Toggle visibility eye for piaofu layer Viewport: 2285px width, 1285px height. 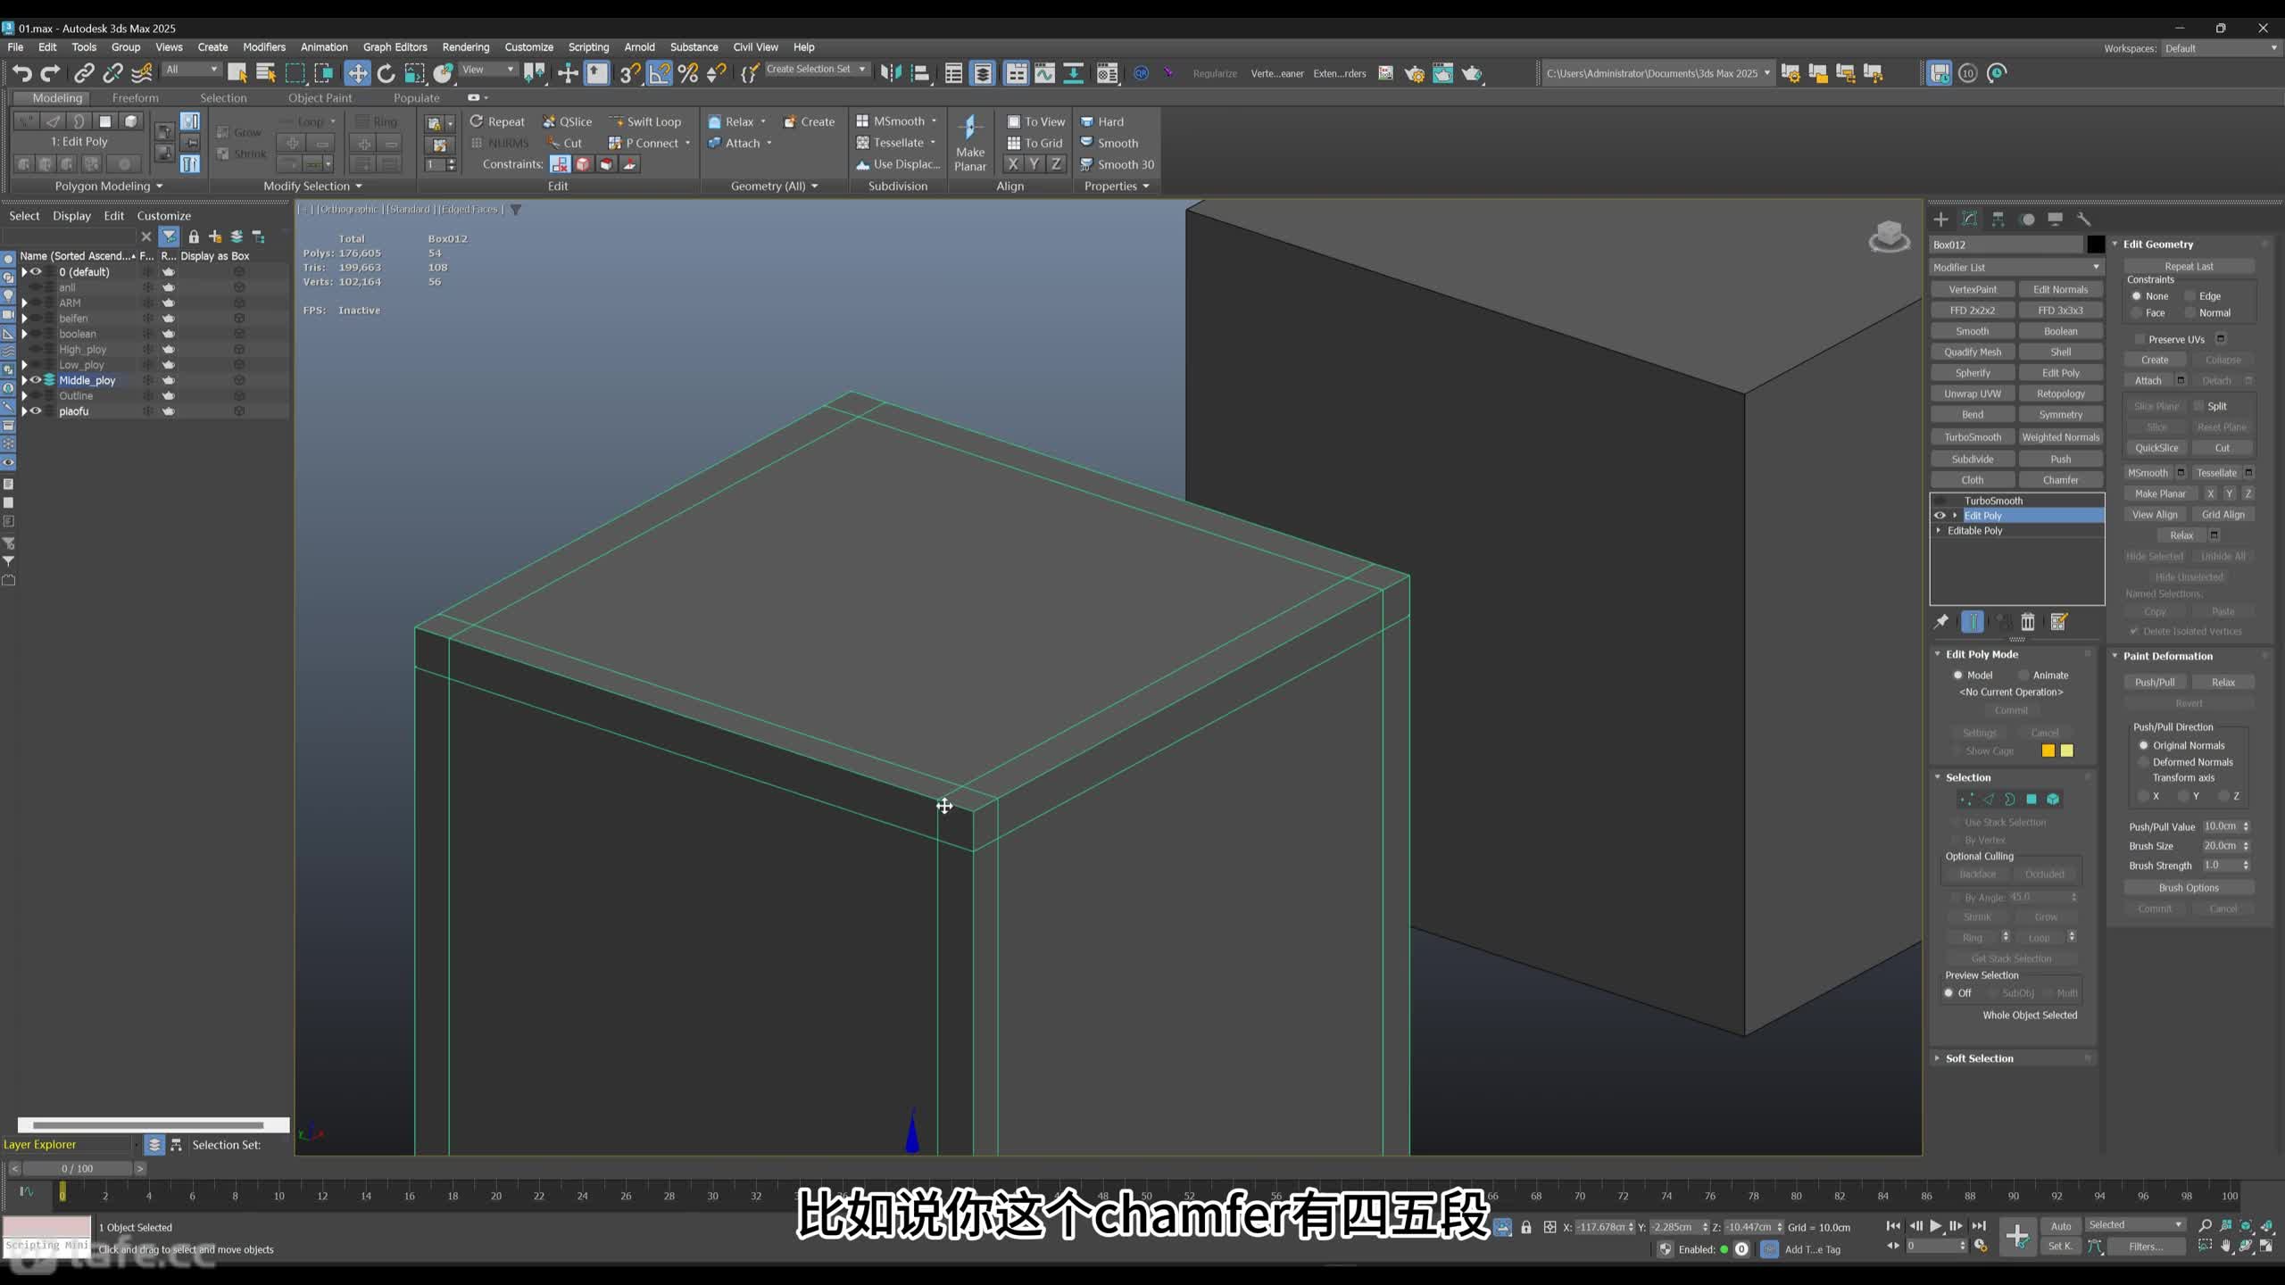point(37,411)
